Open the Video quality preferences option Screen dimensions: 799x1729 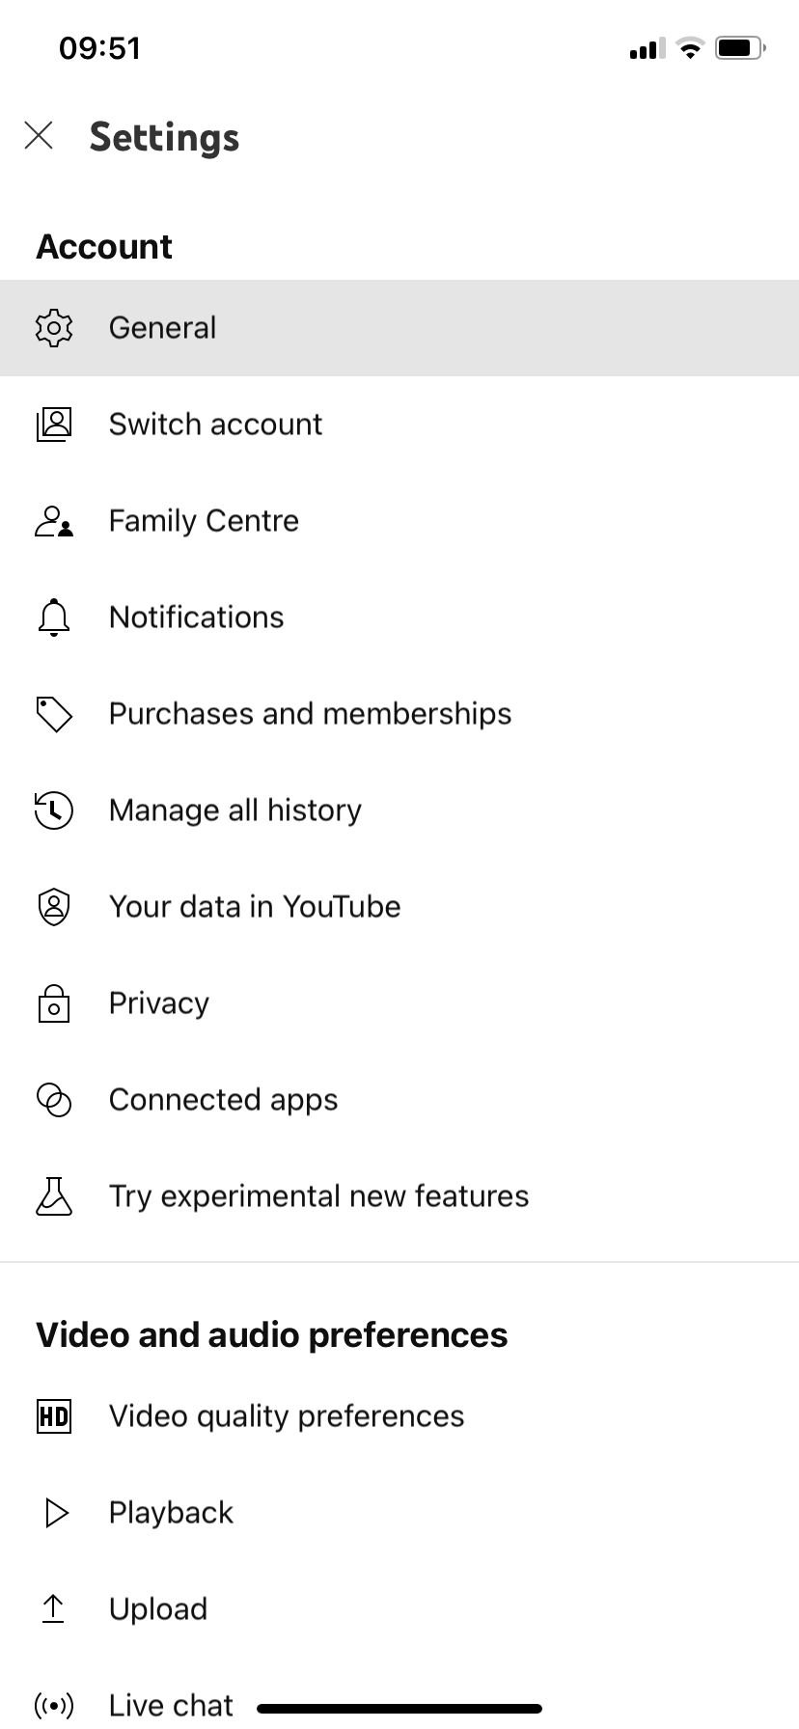tap(287, 1416)
